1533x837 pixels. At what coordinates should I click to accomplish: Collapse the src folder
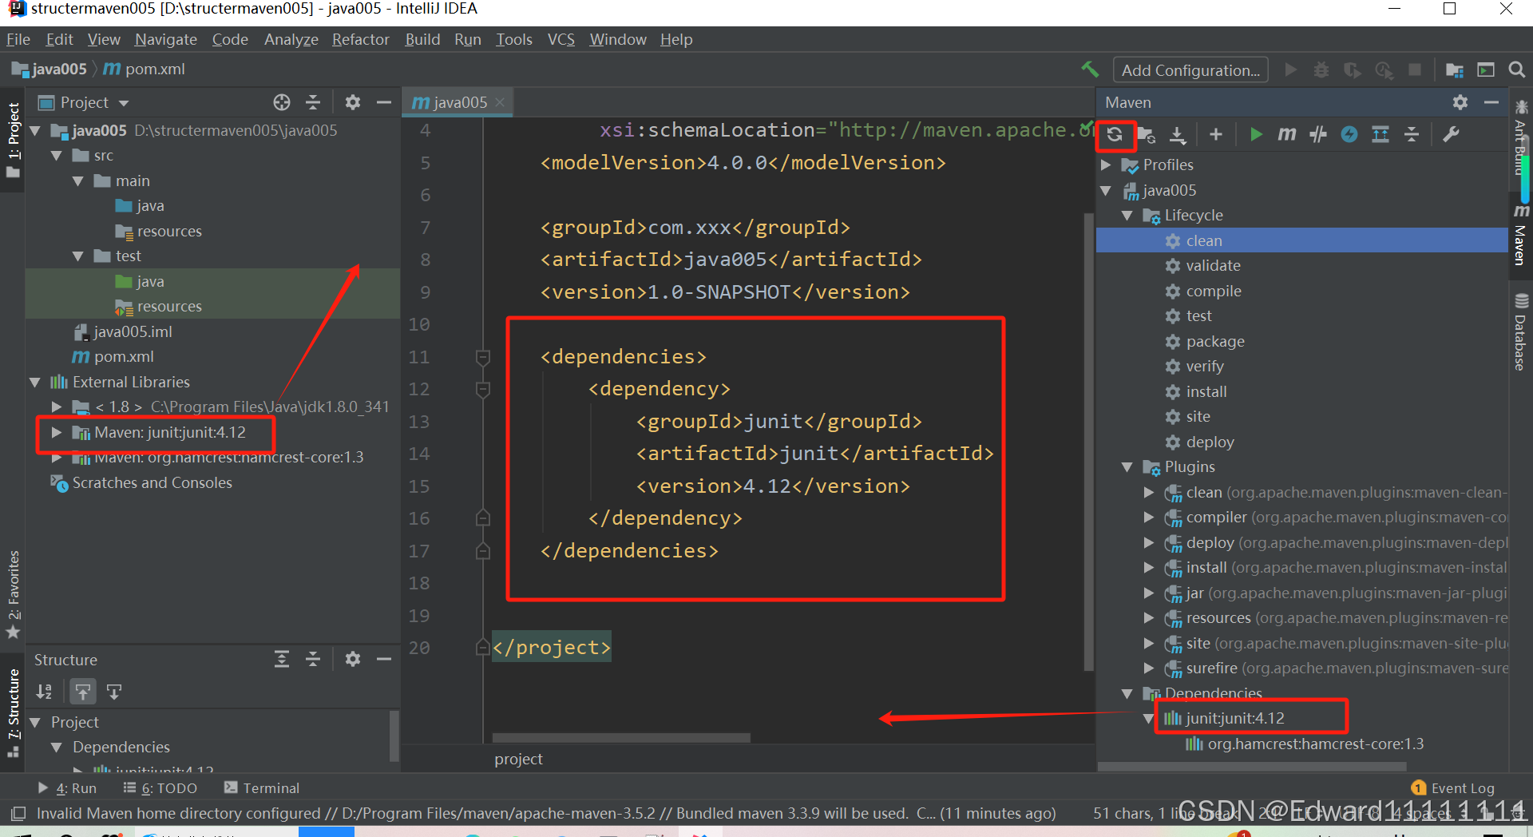click(57, 156)
